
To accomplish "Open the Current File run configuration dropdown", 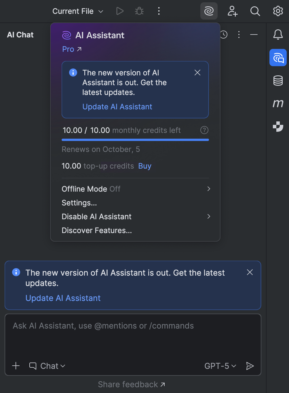I will click(77, 11).
